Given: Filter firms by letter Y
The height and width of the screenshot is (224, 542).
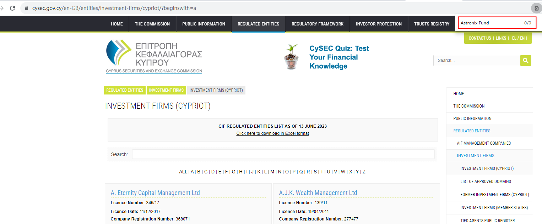Looking at the screenshot, I should pyautogui.click(x=357, y=172).
